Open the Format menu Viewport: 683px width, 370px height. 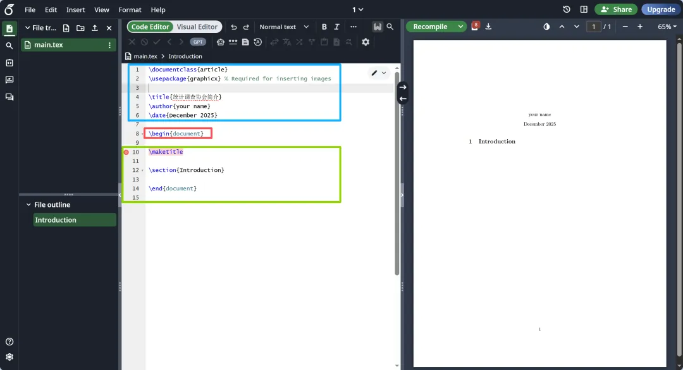coord(130,9)
